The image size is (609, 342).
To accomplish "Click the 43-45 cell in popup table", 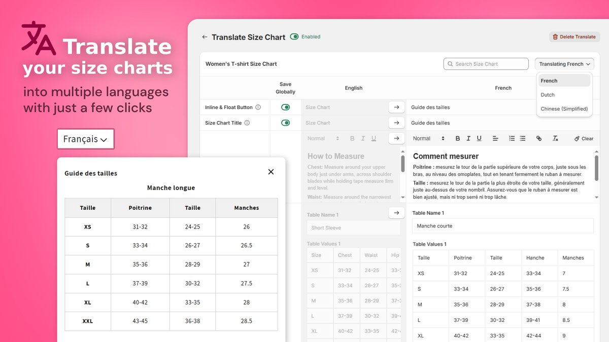I will click(140, 321).
